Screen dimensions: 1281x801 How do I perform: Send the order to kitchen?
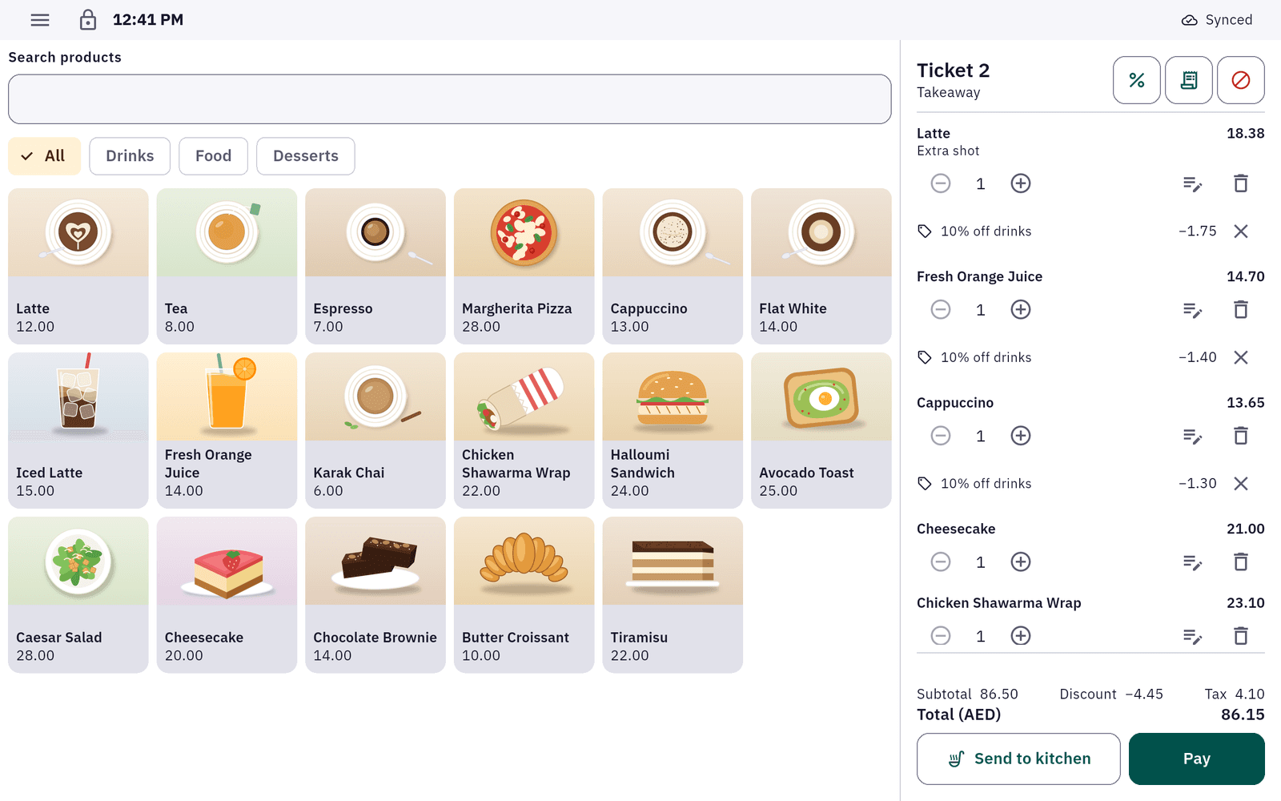click(x=1018, y=759)
